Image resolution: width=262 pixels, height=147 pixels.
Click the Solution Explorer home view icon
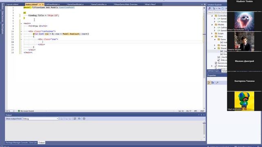click(209, 8)
